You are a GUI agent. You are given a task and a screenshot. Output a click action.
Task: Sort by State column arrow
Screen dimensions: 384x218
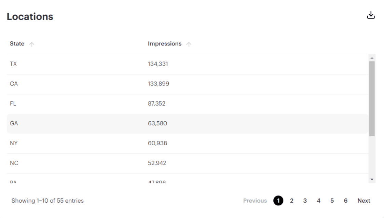32,44
